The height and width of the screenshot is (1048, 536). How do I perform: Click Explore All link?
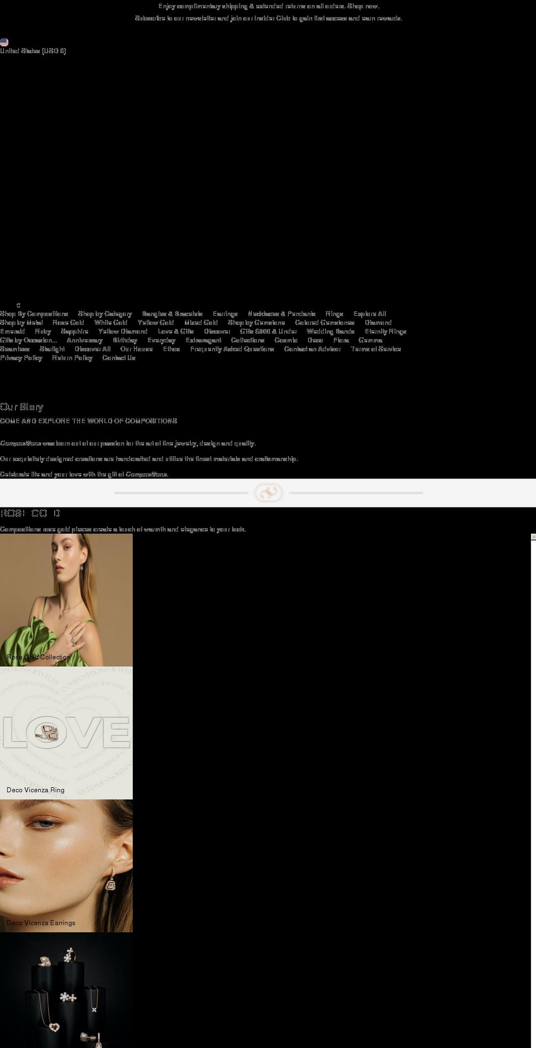click(370, 314)
